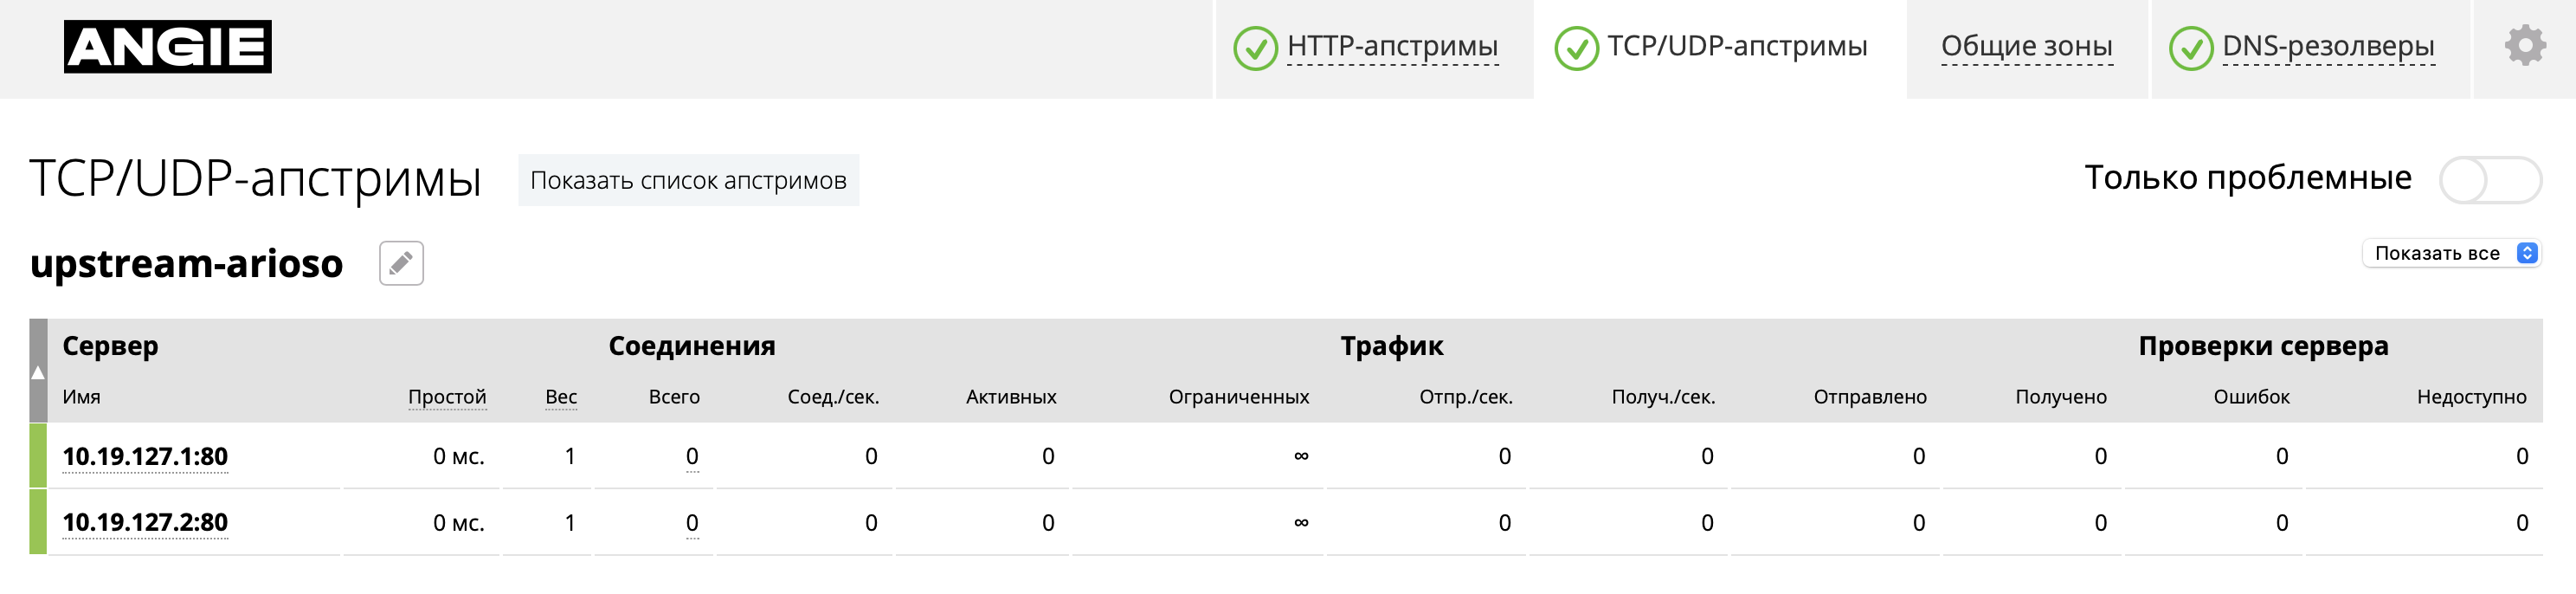Click HTTP-апстримы green check status icon

1255,47
